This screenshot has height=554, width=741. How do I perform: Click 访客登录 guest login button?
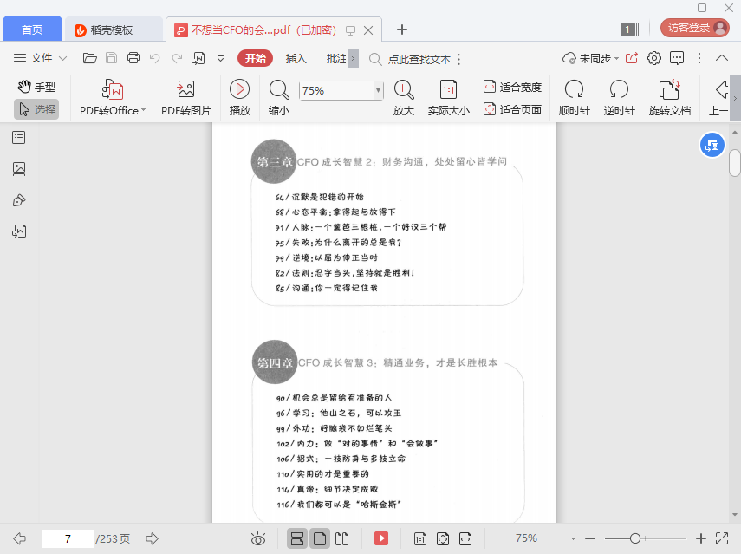point(695,28)
